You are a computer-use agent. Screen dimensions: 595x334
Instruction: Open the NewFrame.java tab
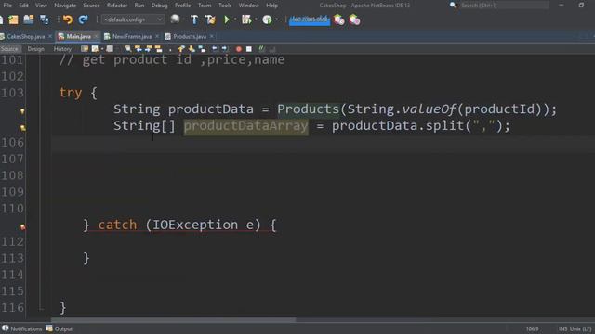pyautogui.click(x=132, y=37)
